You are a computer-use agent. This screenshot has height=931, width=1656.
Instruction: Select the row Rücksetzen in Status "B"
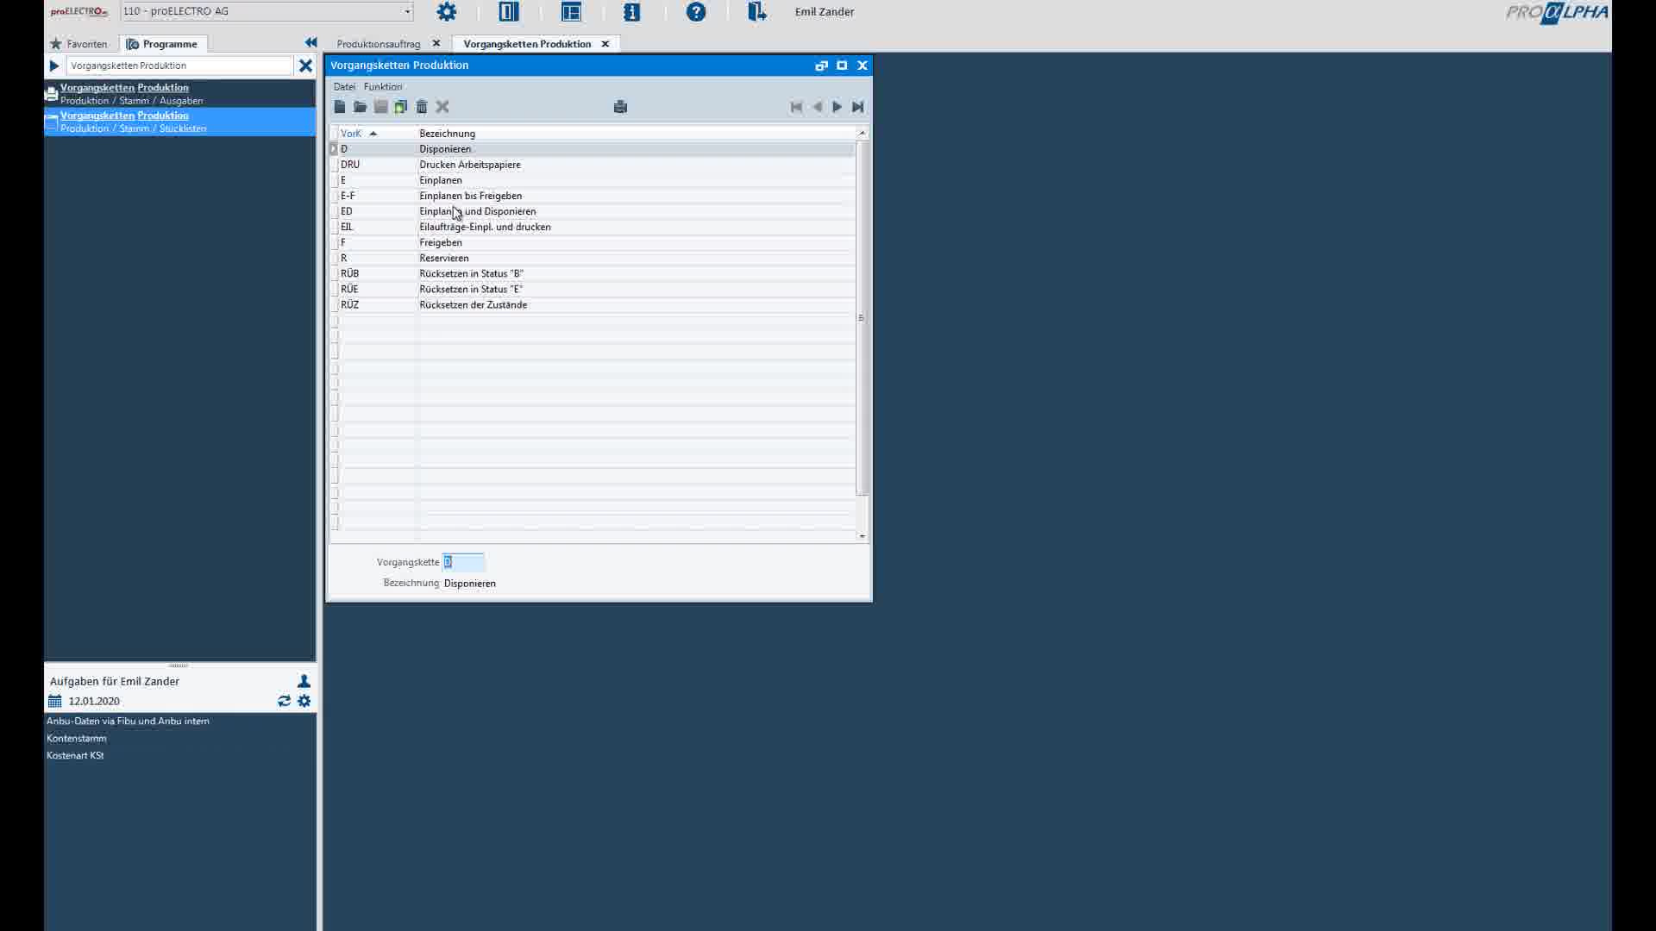593,273
